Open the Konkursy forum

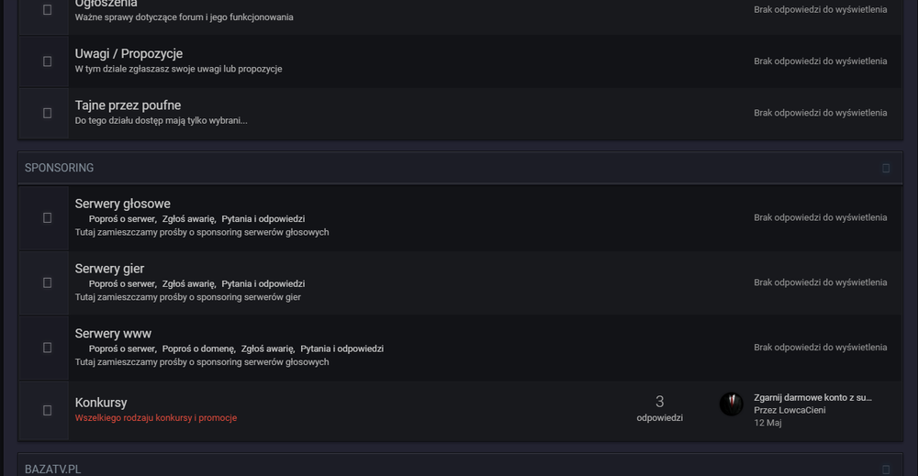coord(101,403)
